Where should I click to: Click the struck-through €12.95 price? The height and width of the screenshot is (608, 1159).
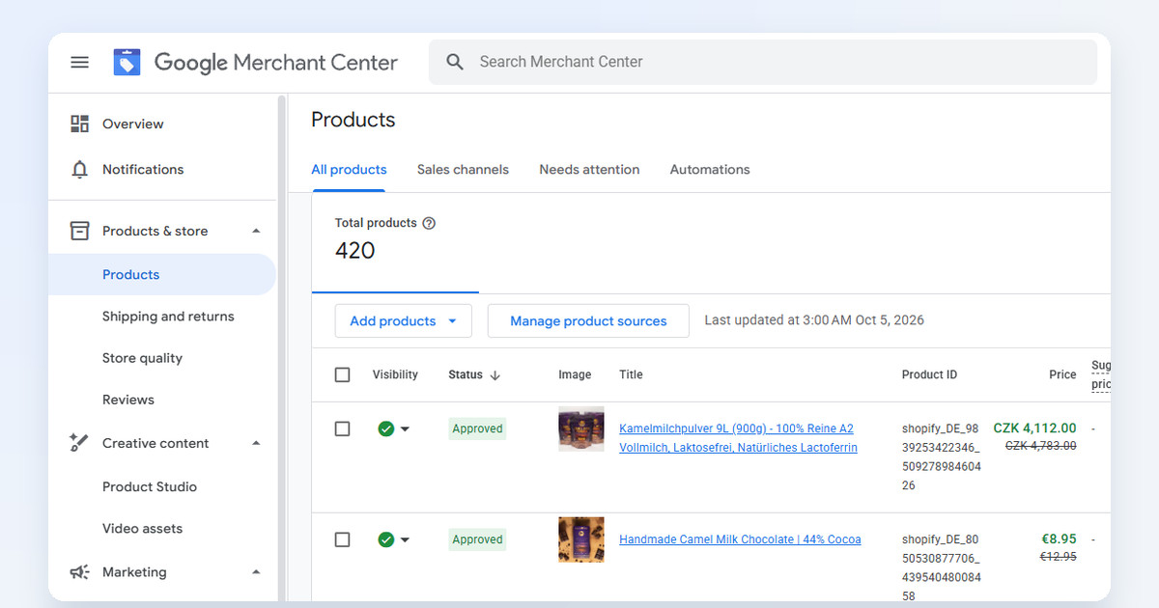[1058, 557]
